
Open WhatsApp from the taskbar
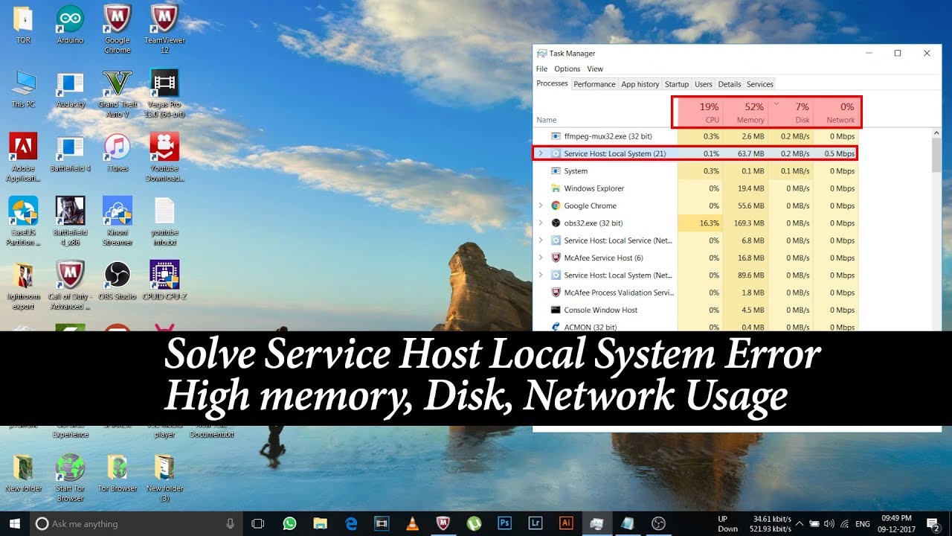(x=289, y=523)
